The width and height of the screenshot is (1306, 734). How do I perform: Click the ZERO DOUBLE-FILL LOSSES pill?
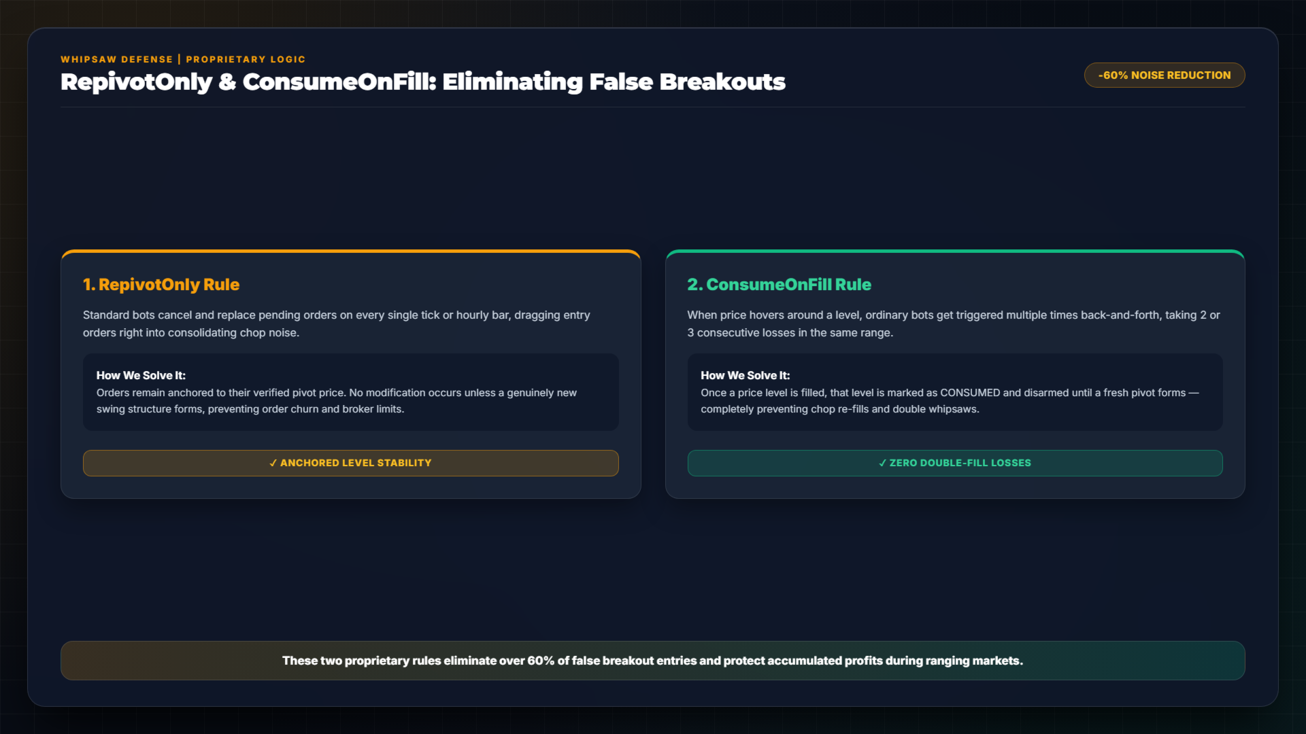955,463
